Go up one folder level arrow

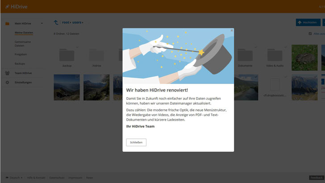pyautogui.click(x=56, y=22)
